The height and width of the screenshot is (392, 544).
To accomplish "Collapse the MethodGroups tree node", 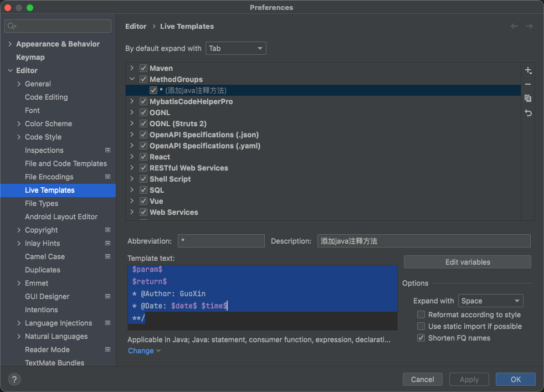I will click(132, 79).
